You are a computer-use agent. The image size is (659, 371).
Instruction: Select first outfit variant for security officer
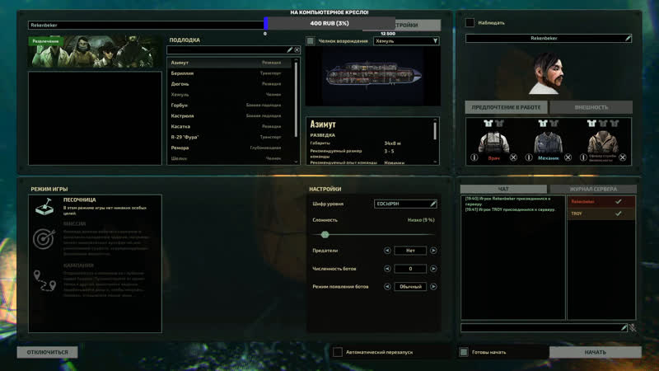591,123
